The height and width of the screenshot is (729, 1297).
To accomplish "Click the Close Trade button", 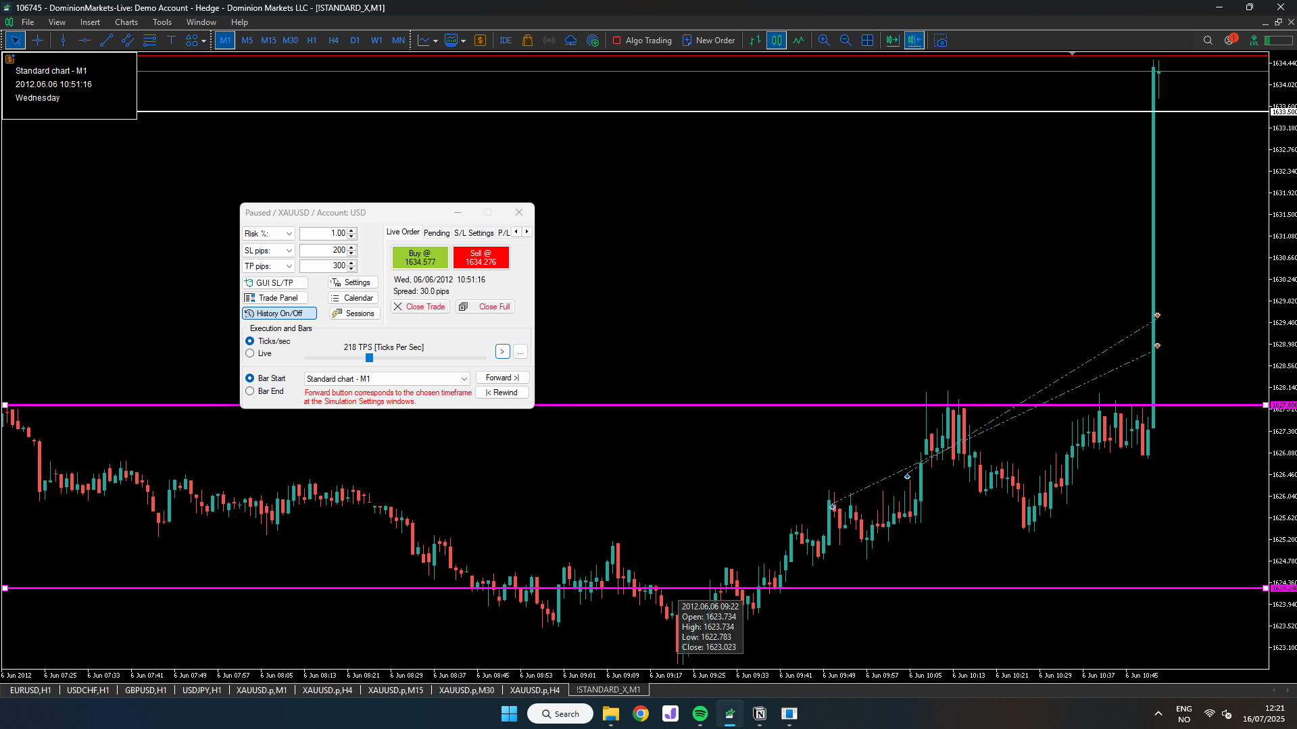I will click(420, 307).
